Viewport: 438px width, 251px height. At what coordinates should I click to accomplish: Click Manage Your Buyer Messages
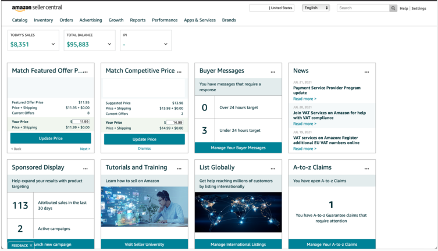click(238, 148)
